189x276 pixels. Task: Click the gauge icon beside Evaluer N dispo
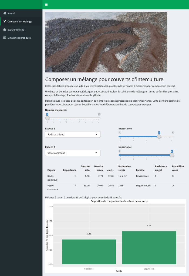(5, 30)
